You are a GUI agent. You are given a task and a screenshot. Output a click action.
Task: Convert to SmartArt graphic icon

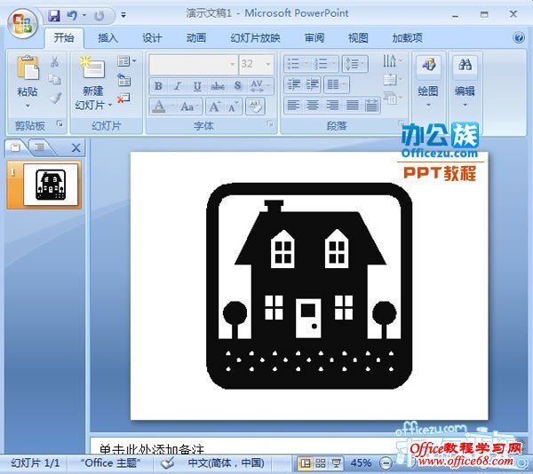click(x=392, y=99)
